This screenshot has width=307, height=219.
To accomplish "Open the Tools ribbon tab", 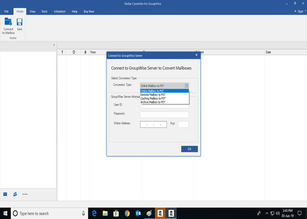I will 44,11.
